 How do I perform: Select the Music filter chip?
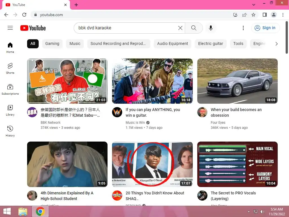pos(75,44)
